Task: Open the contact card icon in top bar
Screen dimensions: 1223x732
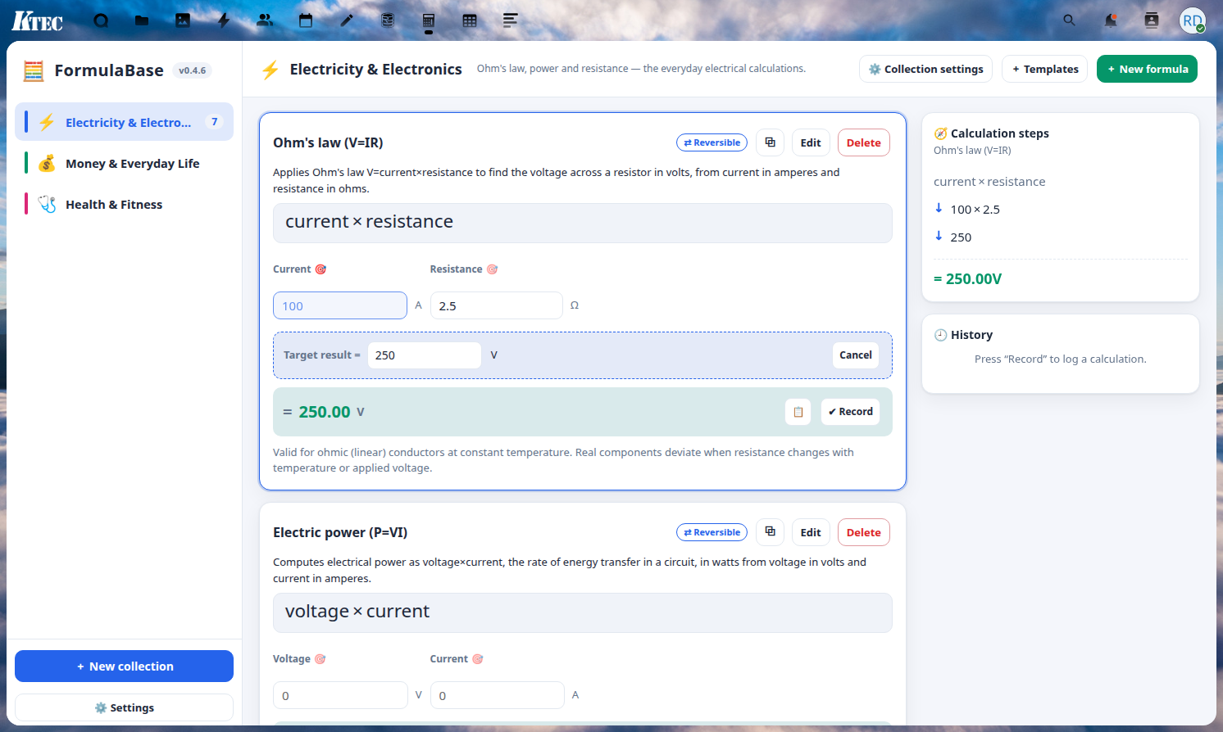Action: point(1152,20)
